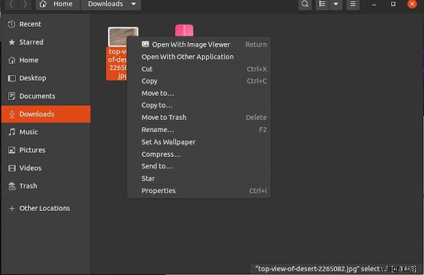The width and height of the screenshot is (424, 275).
Task: Click the selected file status bar text
Action: click(x=336, y=269)
